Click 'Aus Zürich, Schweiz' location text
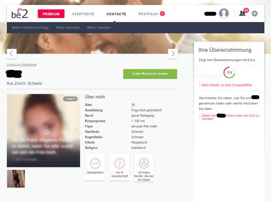 click(24, 83)
